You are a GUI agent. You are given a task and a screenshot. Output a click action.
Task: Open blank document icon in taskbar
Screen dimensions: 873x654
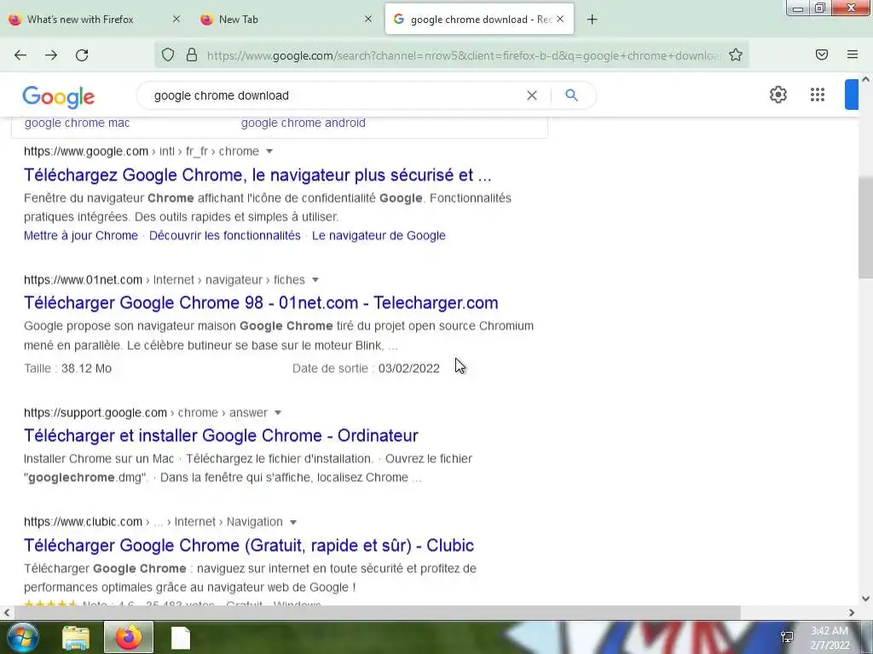pyautogui.click(x=181, y=638)
